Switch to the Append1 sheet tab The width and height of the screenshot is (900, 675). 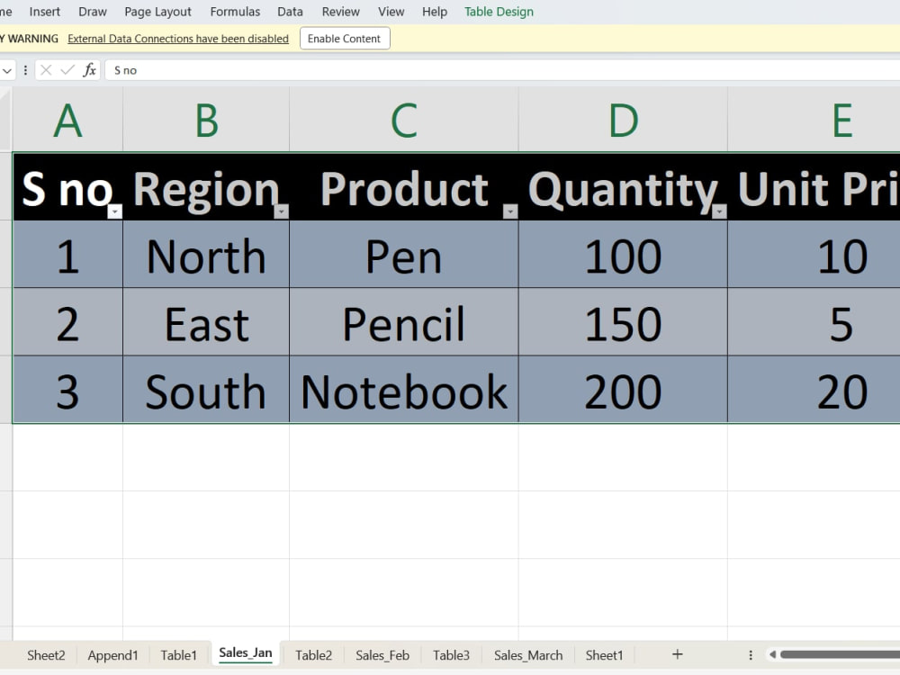pos(112,655)
